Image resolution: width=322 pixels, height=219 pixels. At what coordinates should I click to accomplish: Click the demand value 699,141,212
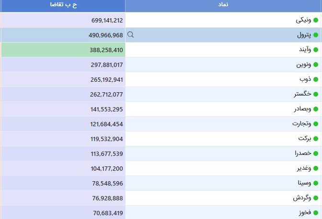(x=107, y=20)
